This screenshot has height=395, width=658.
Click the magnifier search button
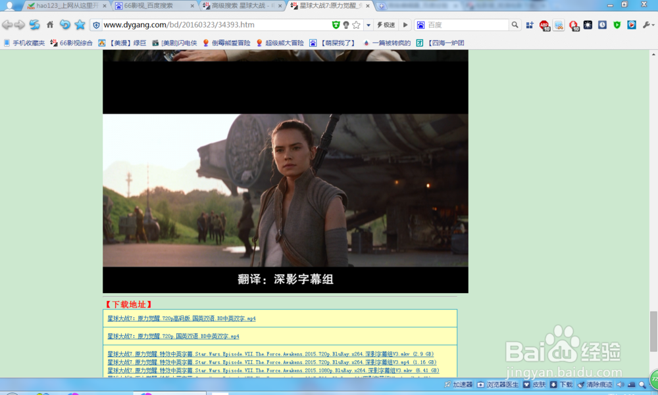[x=515, y=25]
